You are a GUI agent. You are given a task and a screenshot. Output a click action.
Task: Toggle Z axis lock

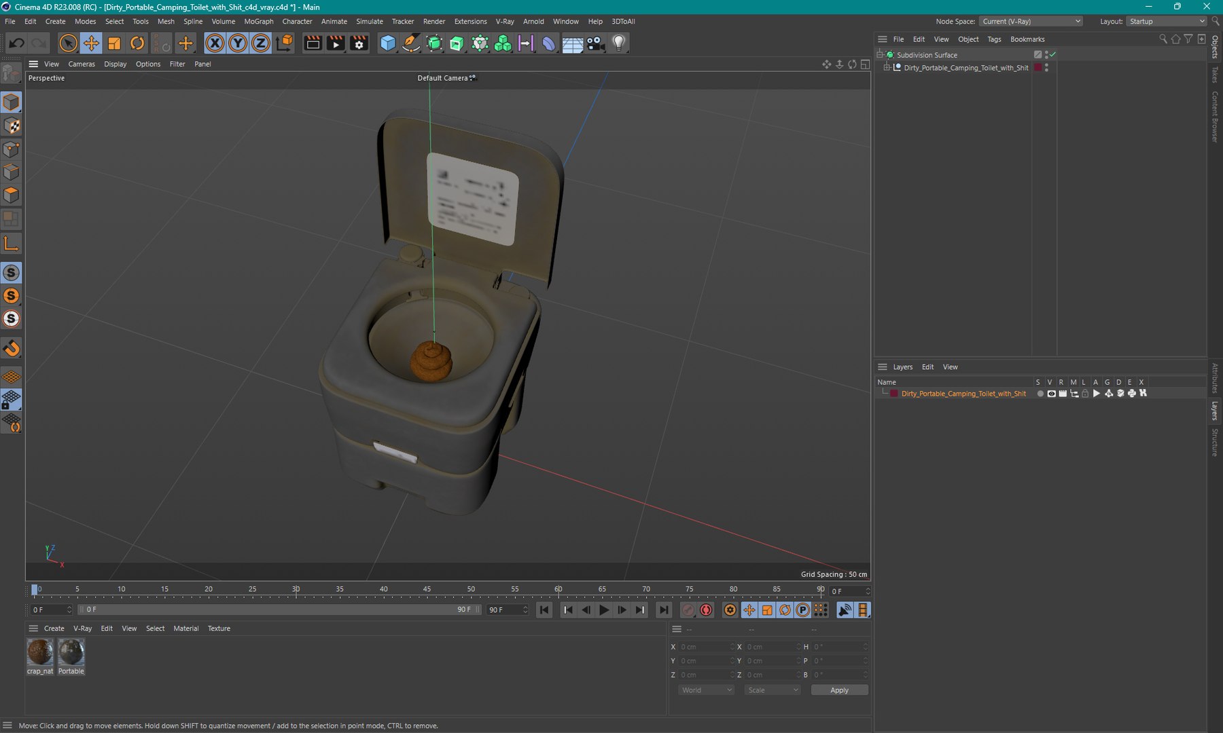(x=261, y=43)
